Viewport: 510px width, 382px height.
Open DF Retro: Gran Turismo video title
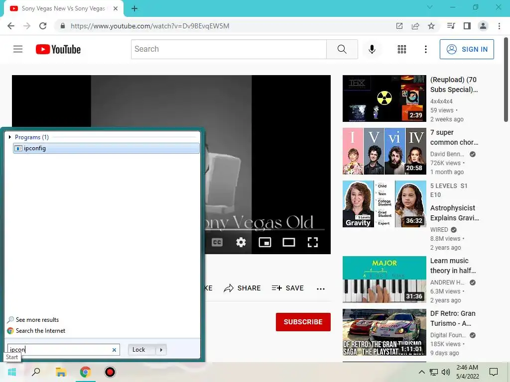pyautogui.click(x=453, y=318)
